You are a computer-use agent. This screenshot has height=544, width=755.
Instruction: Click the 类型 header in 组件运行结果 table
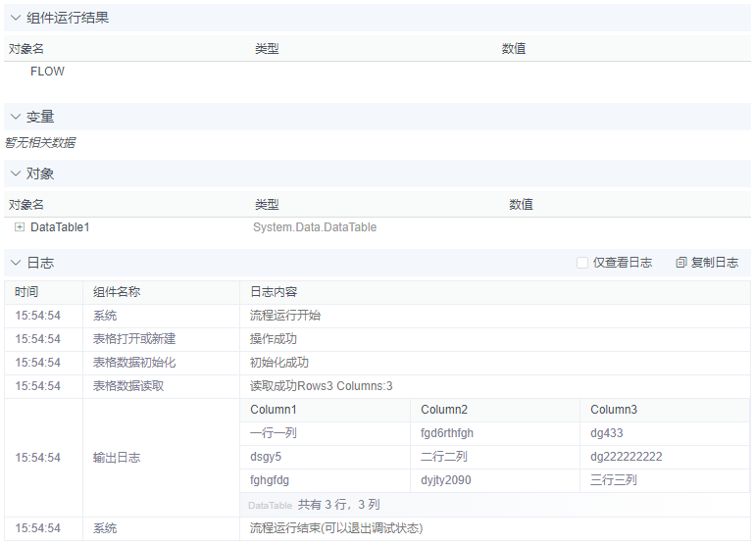[267, 49]
